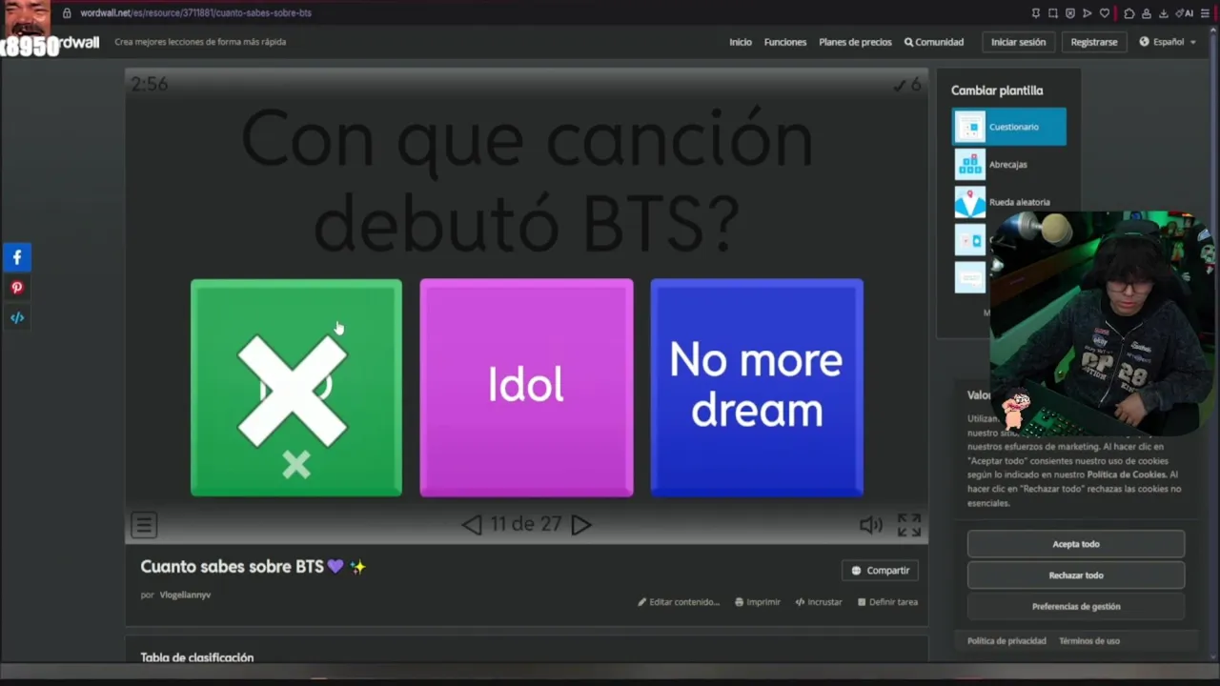Go to the previous question arrow

pos(472,525)
